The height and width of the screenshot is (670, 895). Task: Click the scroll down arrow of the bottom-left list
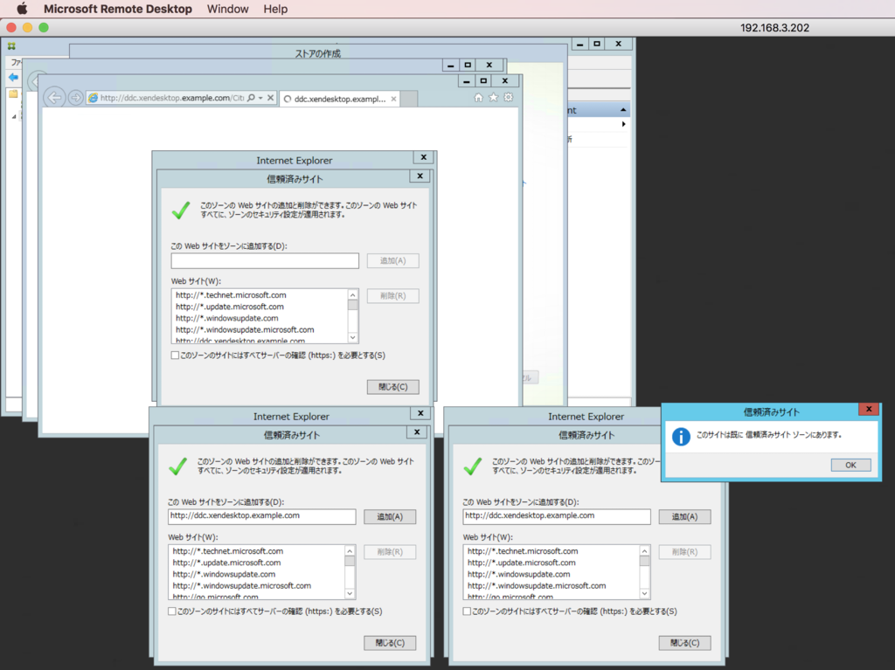pos(350,593)
